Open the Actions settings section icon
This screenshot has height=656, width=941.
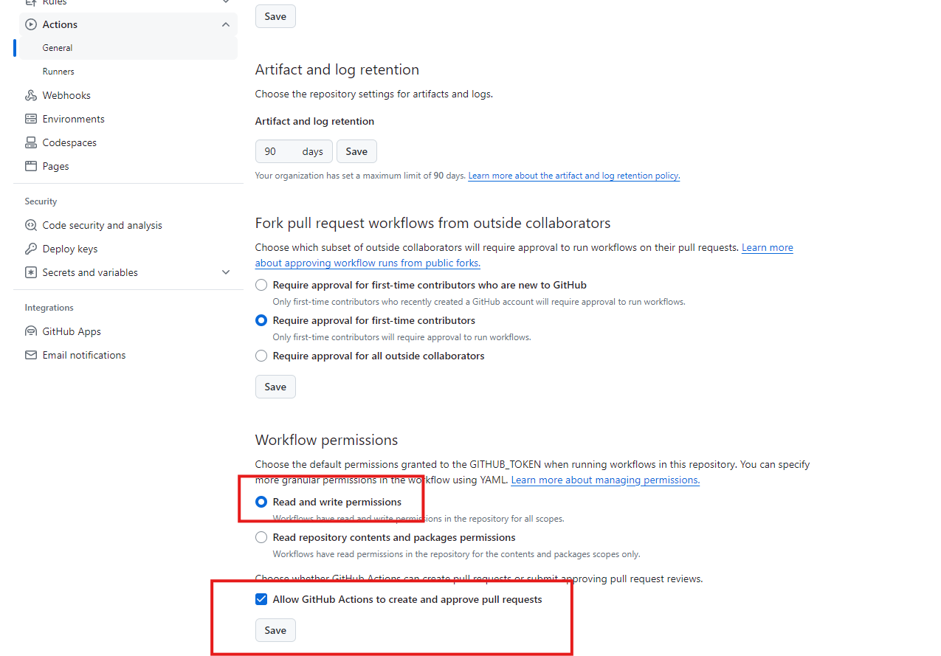pyautogui.click(x=30, y=24)
